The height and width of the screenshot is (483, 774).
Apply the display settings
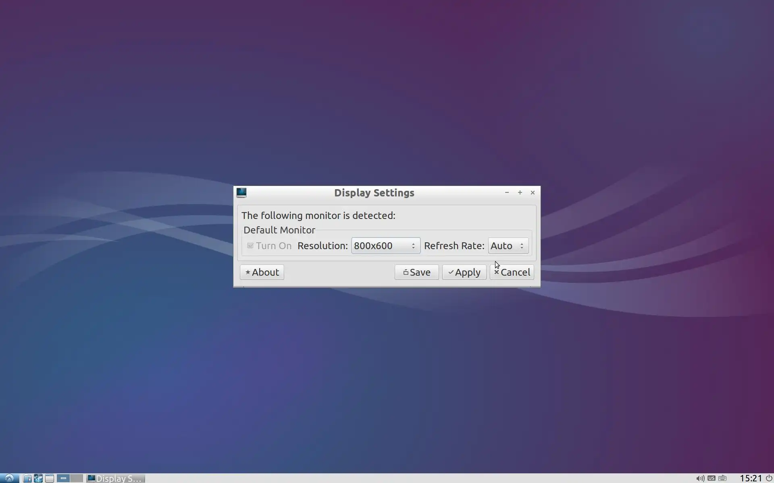[x=464, y=272]
